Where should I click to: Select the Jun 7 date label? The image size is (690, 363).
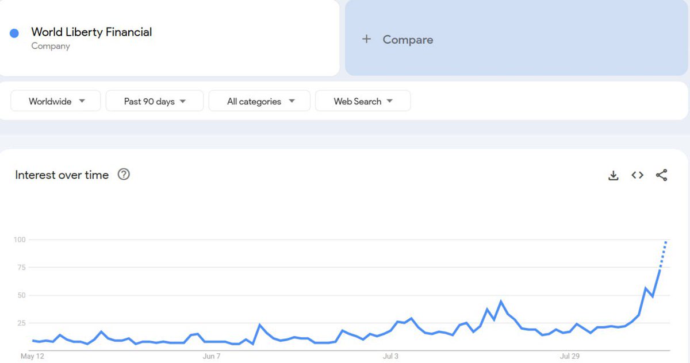212,356
